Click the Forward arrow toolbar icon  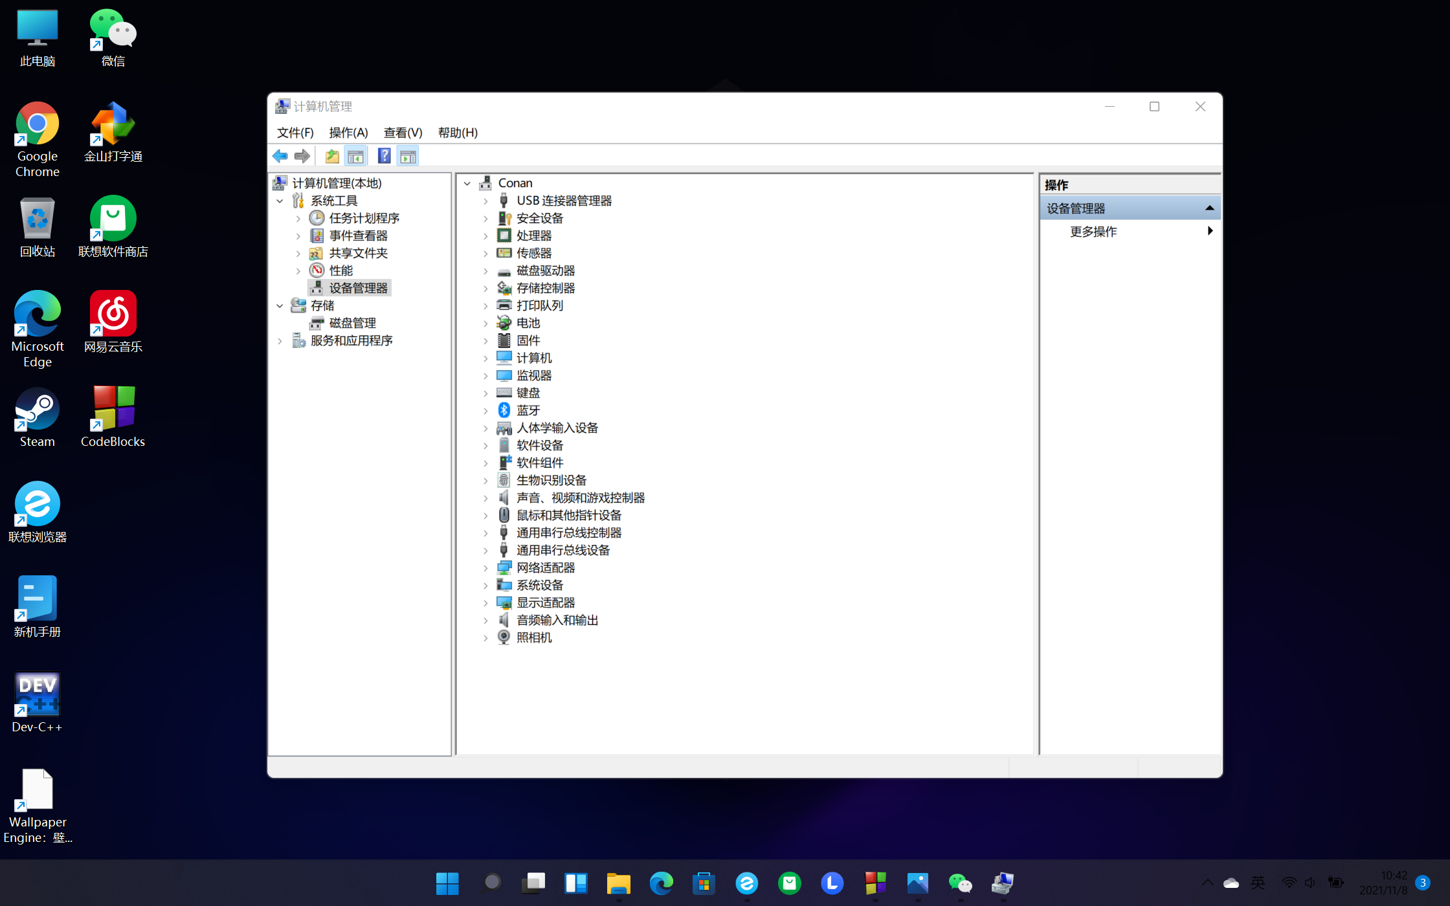302,156
